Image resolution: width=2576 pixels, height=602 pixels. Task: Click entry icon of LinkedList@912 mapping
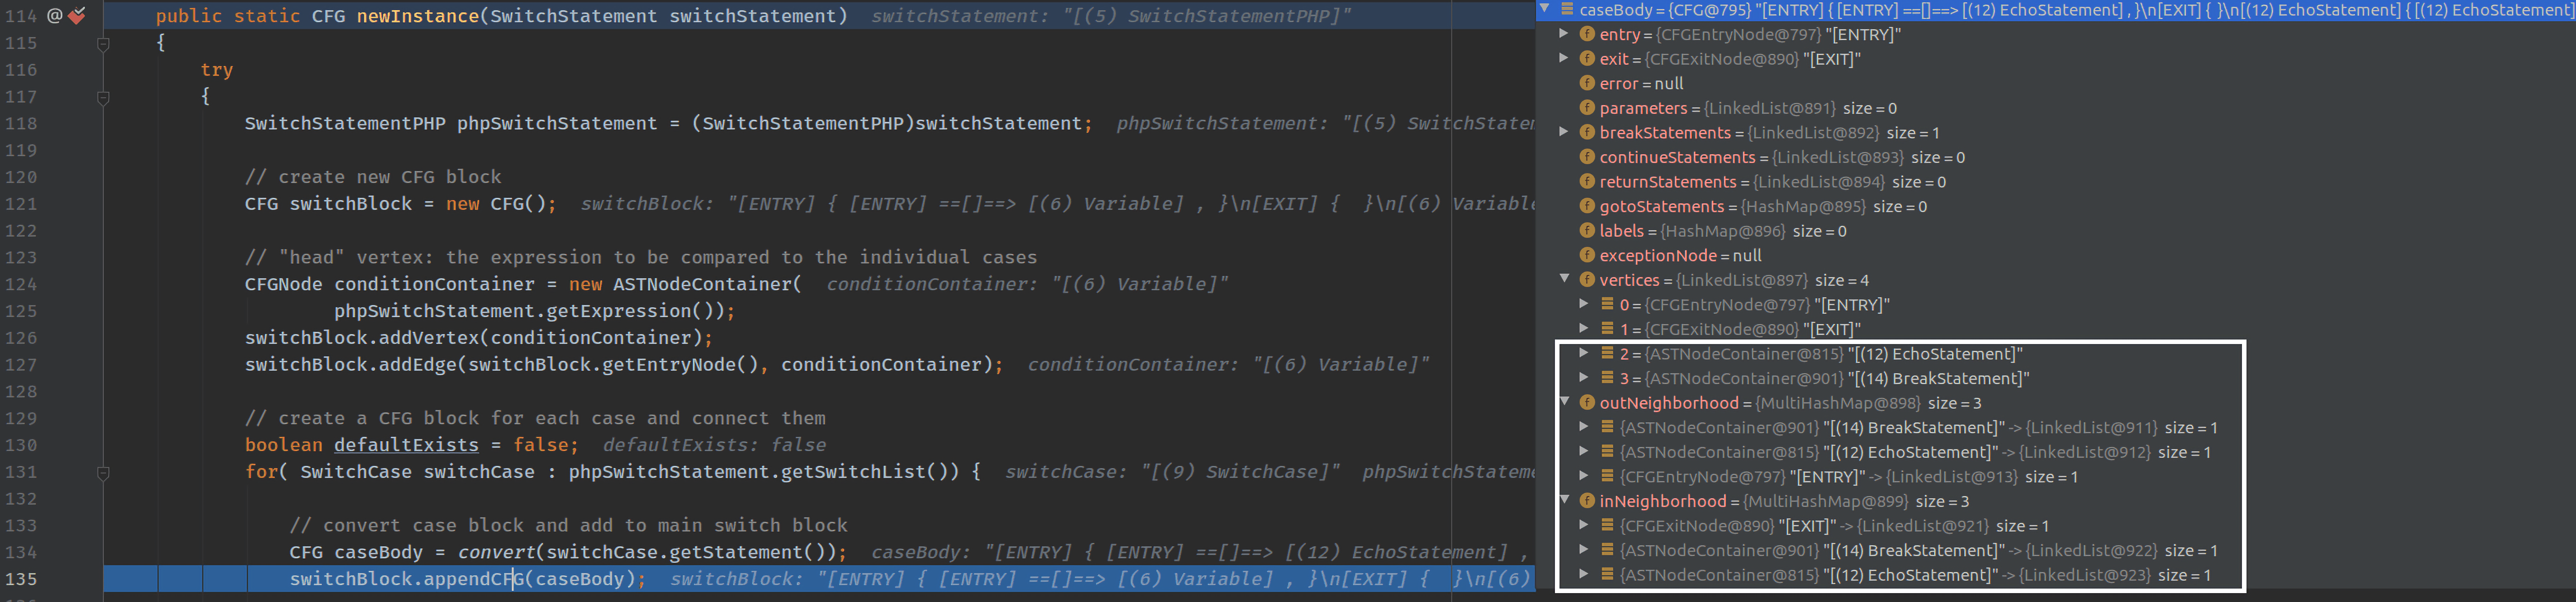1607,451
